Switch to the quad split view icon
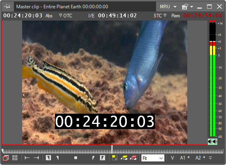Screen dimensions: 226x165 15,158
